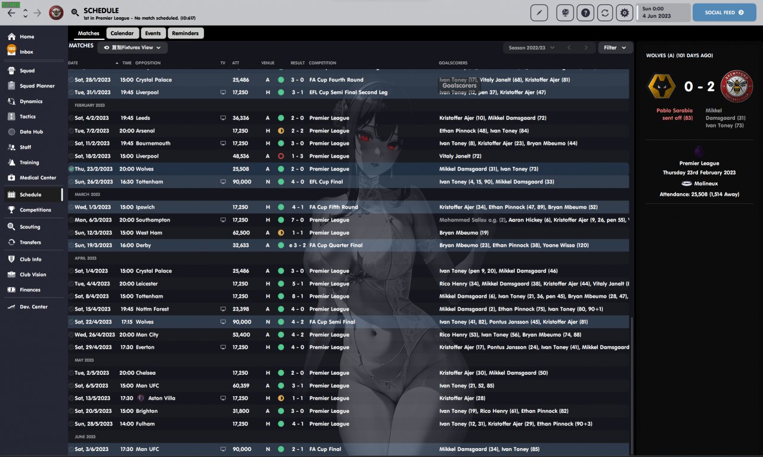This screenshot has width=763, height=457.
Task: Tick the circle beside the Fulham fixture
Action: (71, 424)
